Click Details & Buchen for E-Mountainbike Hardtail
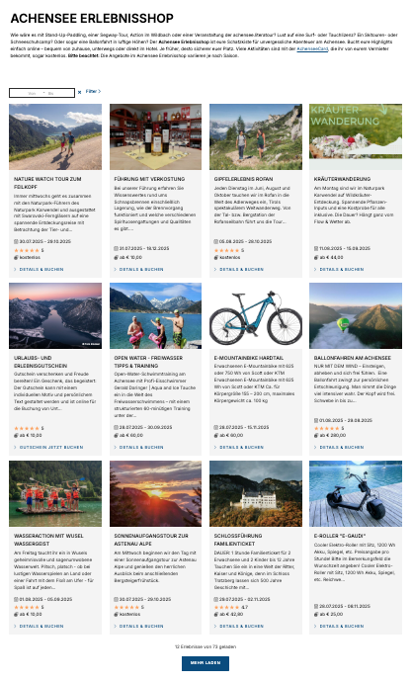The width and height of the screenshot is (412, 682). click(239, 448)
